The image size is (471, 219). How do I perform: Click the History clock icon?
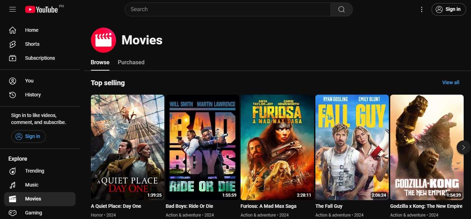(13, 95)
